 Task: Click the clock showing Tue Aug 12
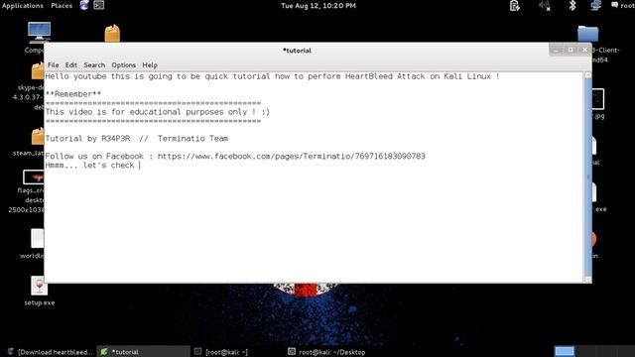(x=318, y=6)
